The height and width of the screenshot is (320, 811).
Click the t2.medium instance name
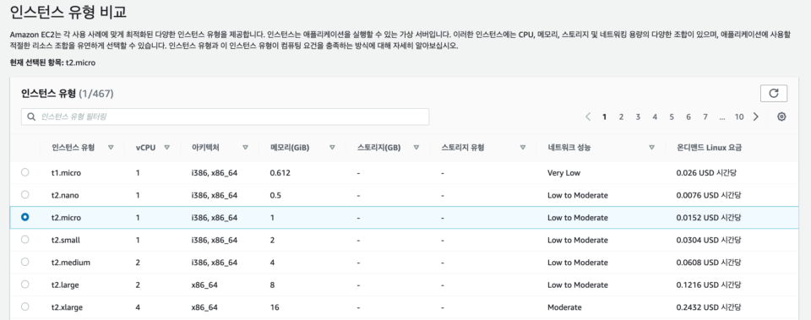pyautogui.click(x=71, y=263)
